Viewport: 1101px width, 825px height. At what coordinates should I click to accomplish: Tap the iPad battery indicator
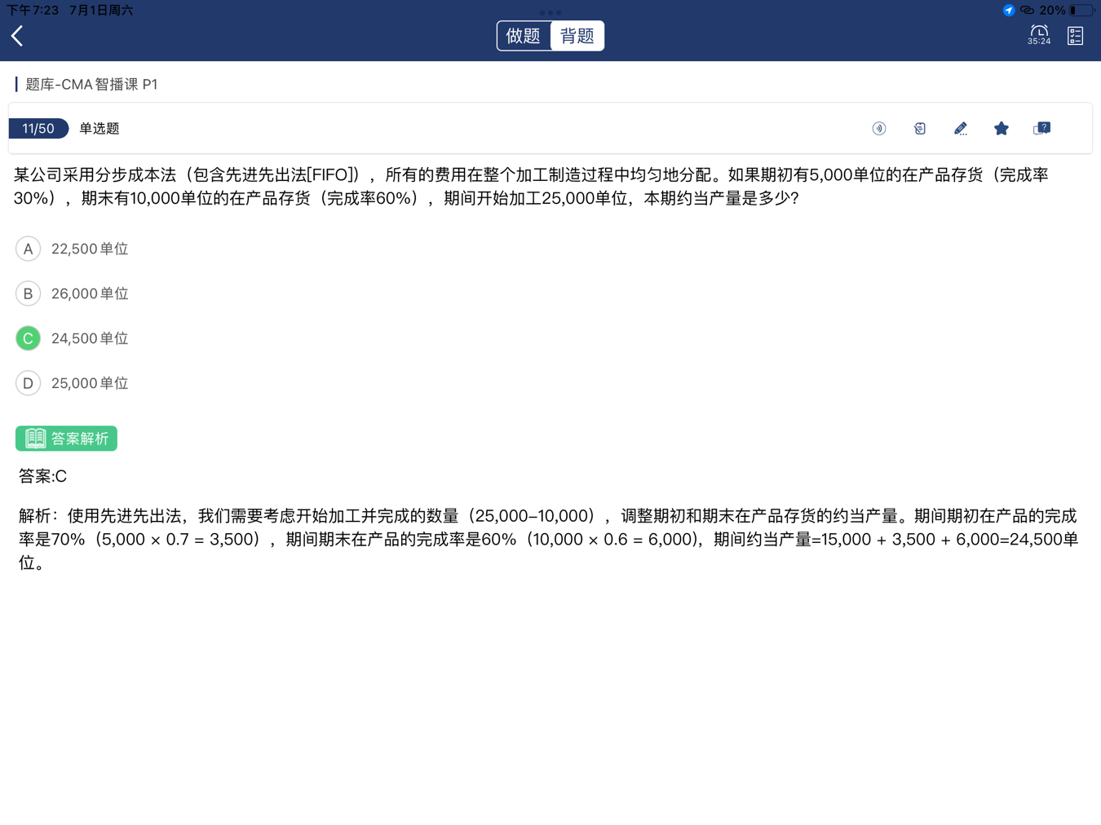[x=1082, y=11]
